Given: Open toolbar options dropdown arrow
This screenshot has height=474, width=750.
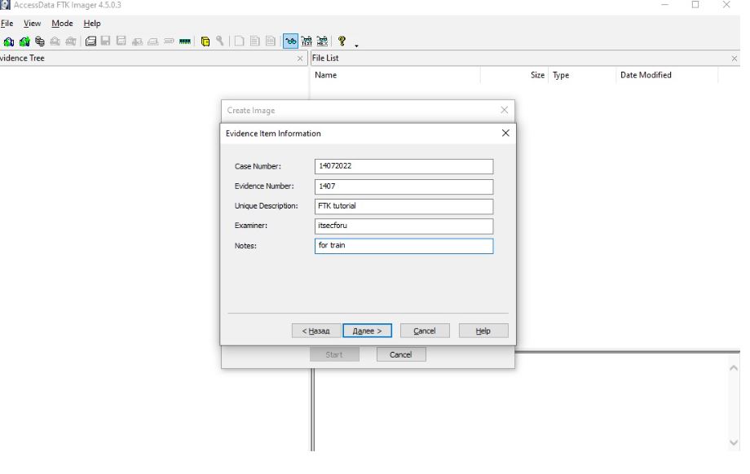Looking at the screenshot, I should 356,46.
